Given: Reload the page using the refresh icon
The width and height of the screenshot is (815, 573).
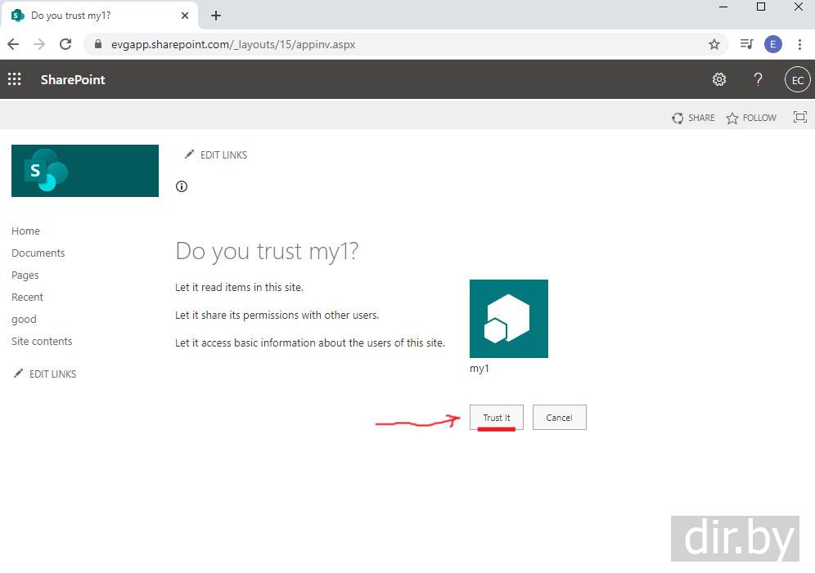Looking at the screenshot, I should coord(65,44).
